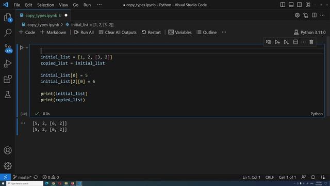Run the notebook cell with the play button
The width and height of the screenshot is (330, 186).
pyautogui.click(x=22, y=48)
